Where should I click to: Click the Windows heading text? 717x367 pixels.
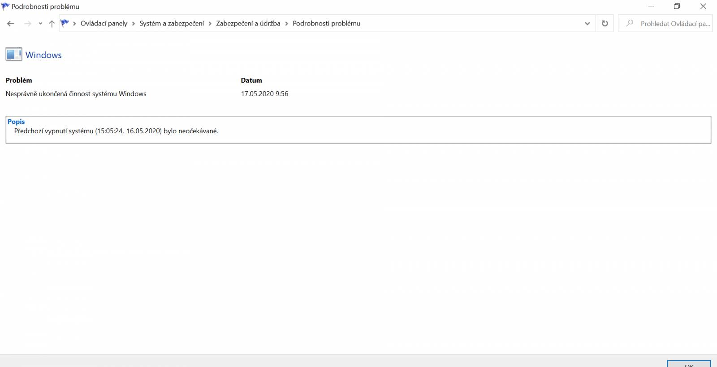[x=43, y=55]
